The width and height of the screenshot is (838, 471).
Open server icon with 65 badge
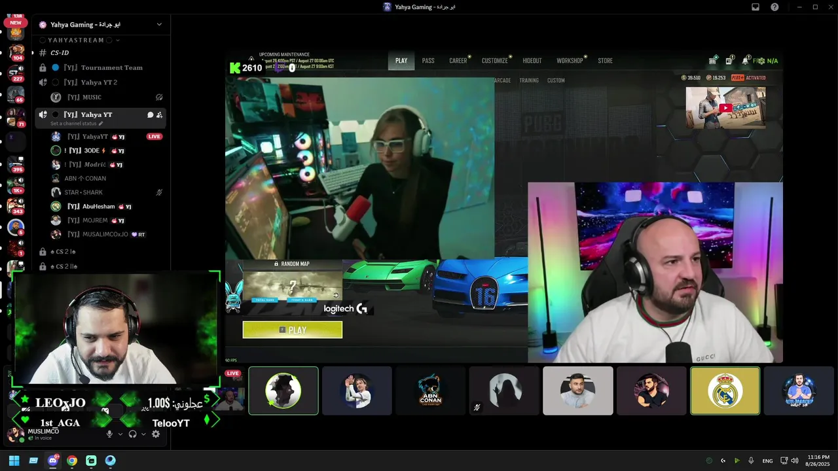coord(16,94)
